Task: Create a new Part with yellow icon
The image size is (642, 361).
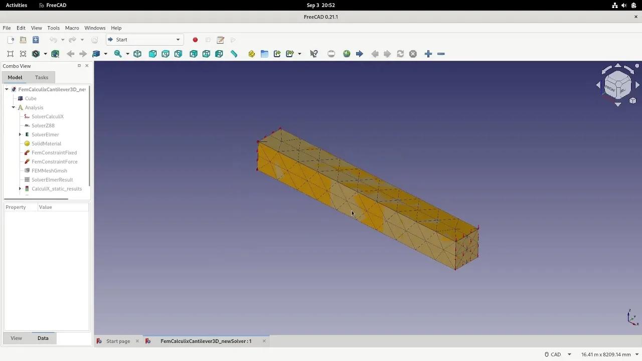Action: 252,54
